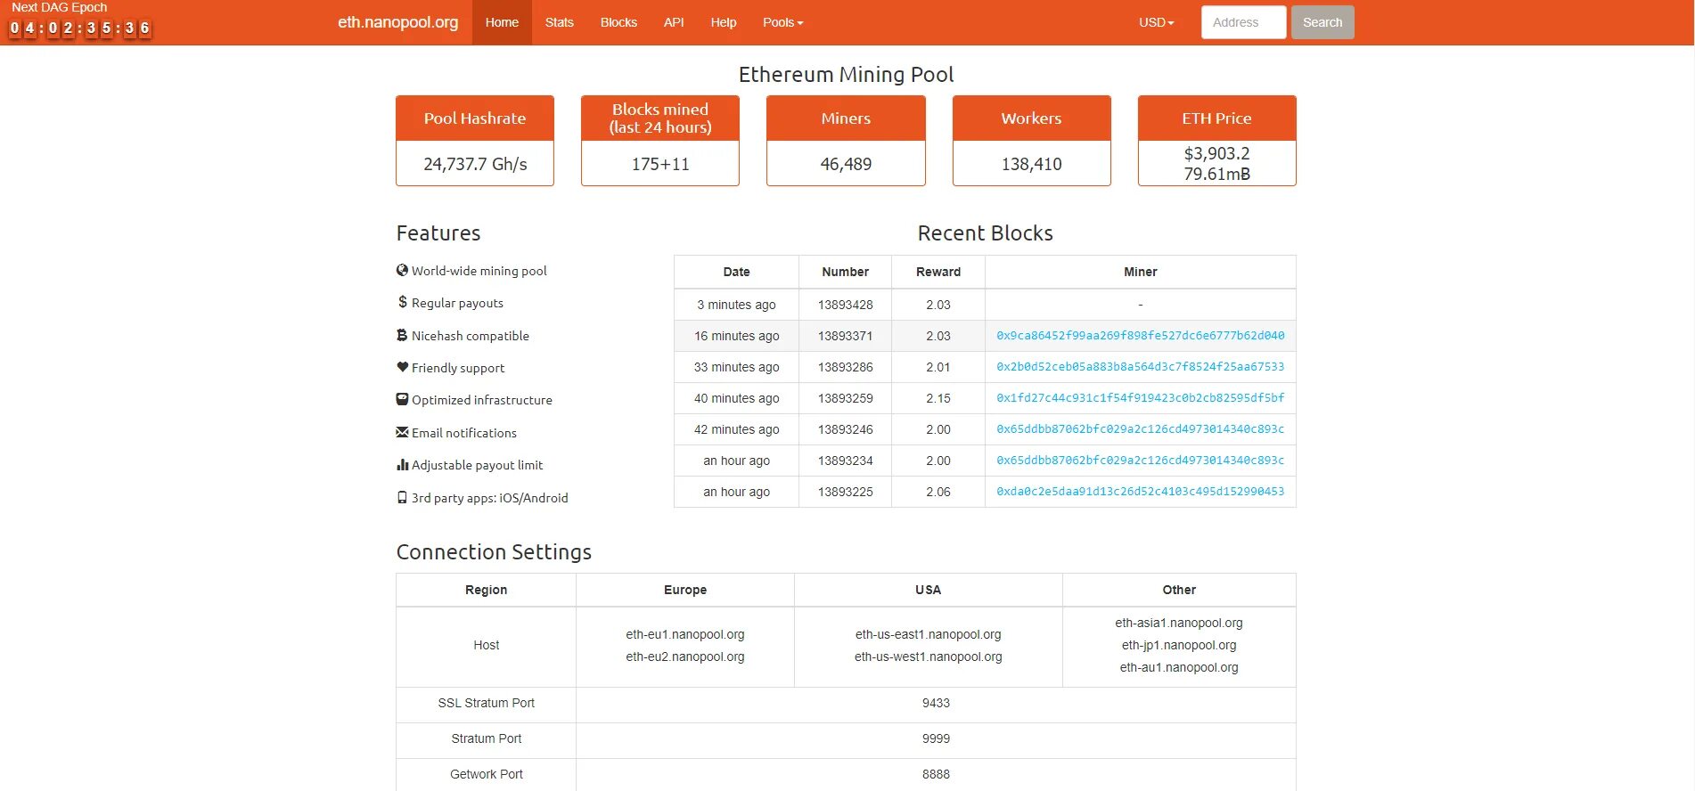Viewport: 1695px width, 791px height.
Task: Click the '3 minutes ago' date cell
Action: [736, 305]
